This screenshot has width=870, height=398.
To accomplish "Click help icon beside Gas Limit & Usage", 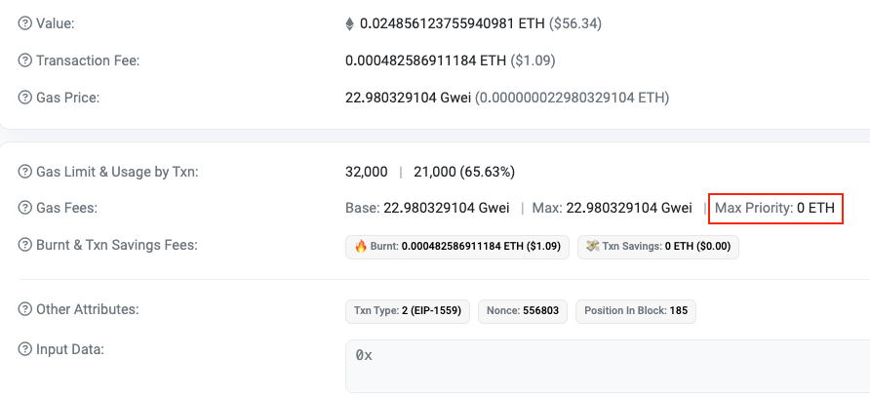I will [25, 172].
